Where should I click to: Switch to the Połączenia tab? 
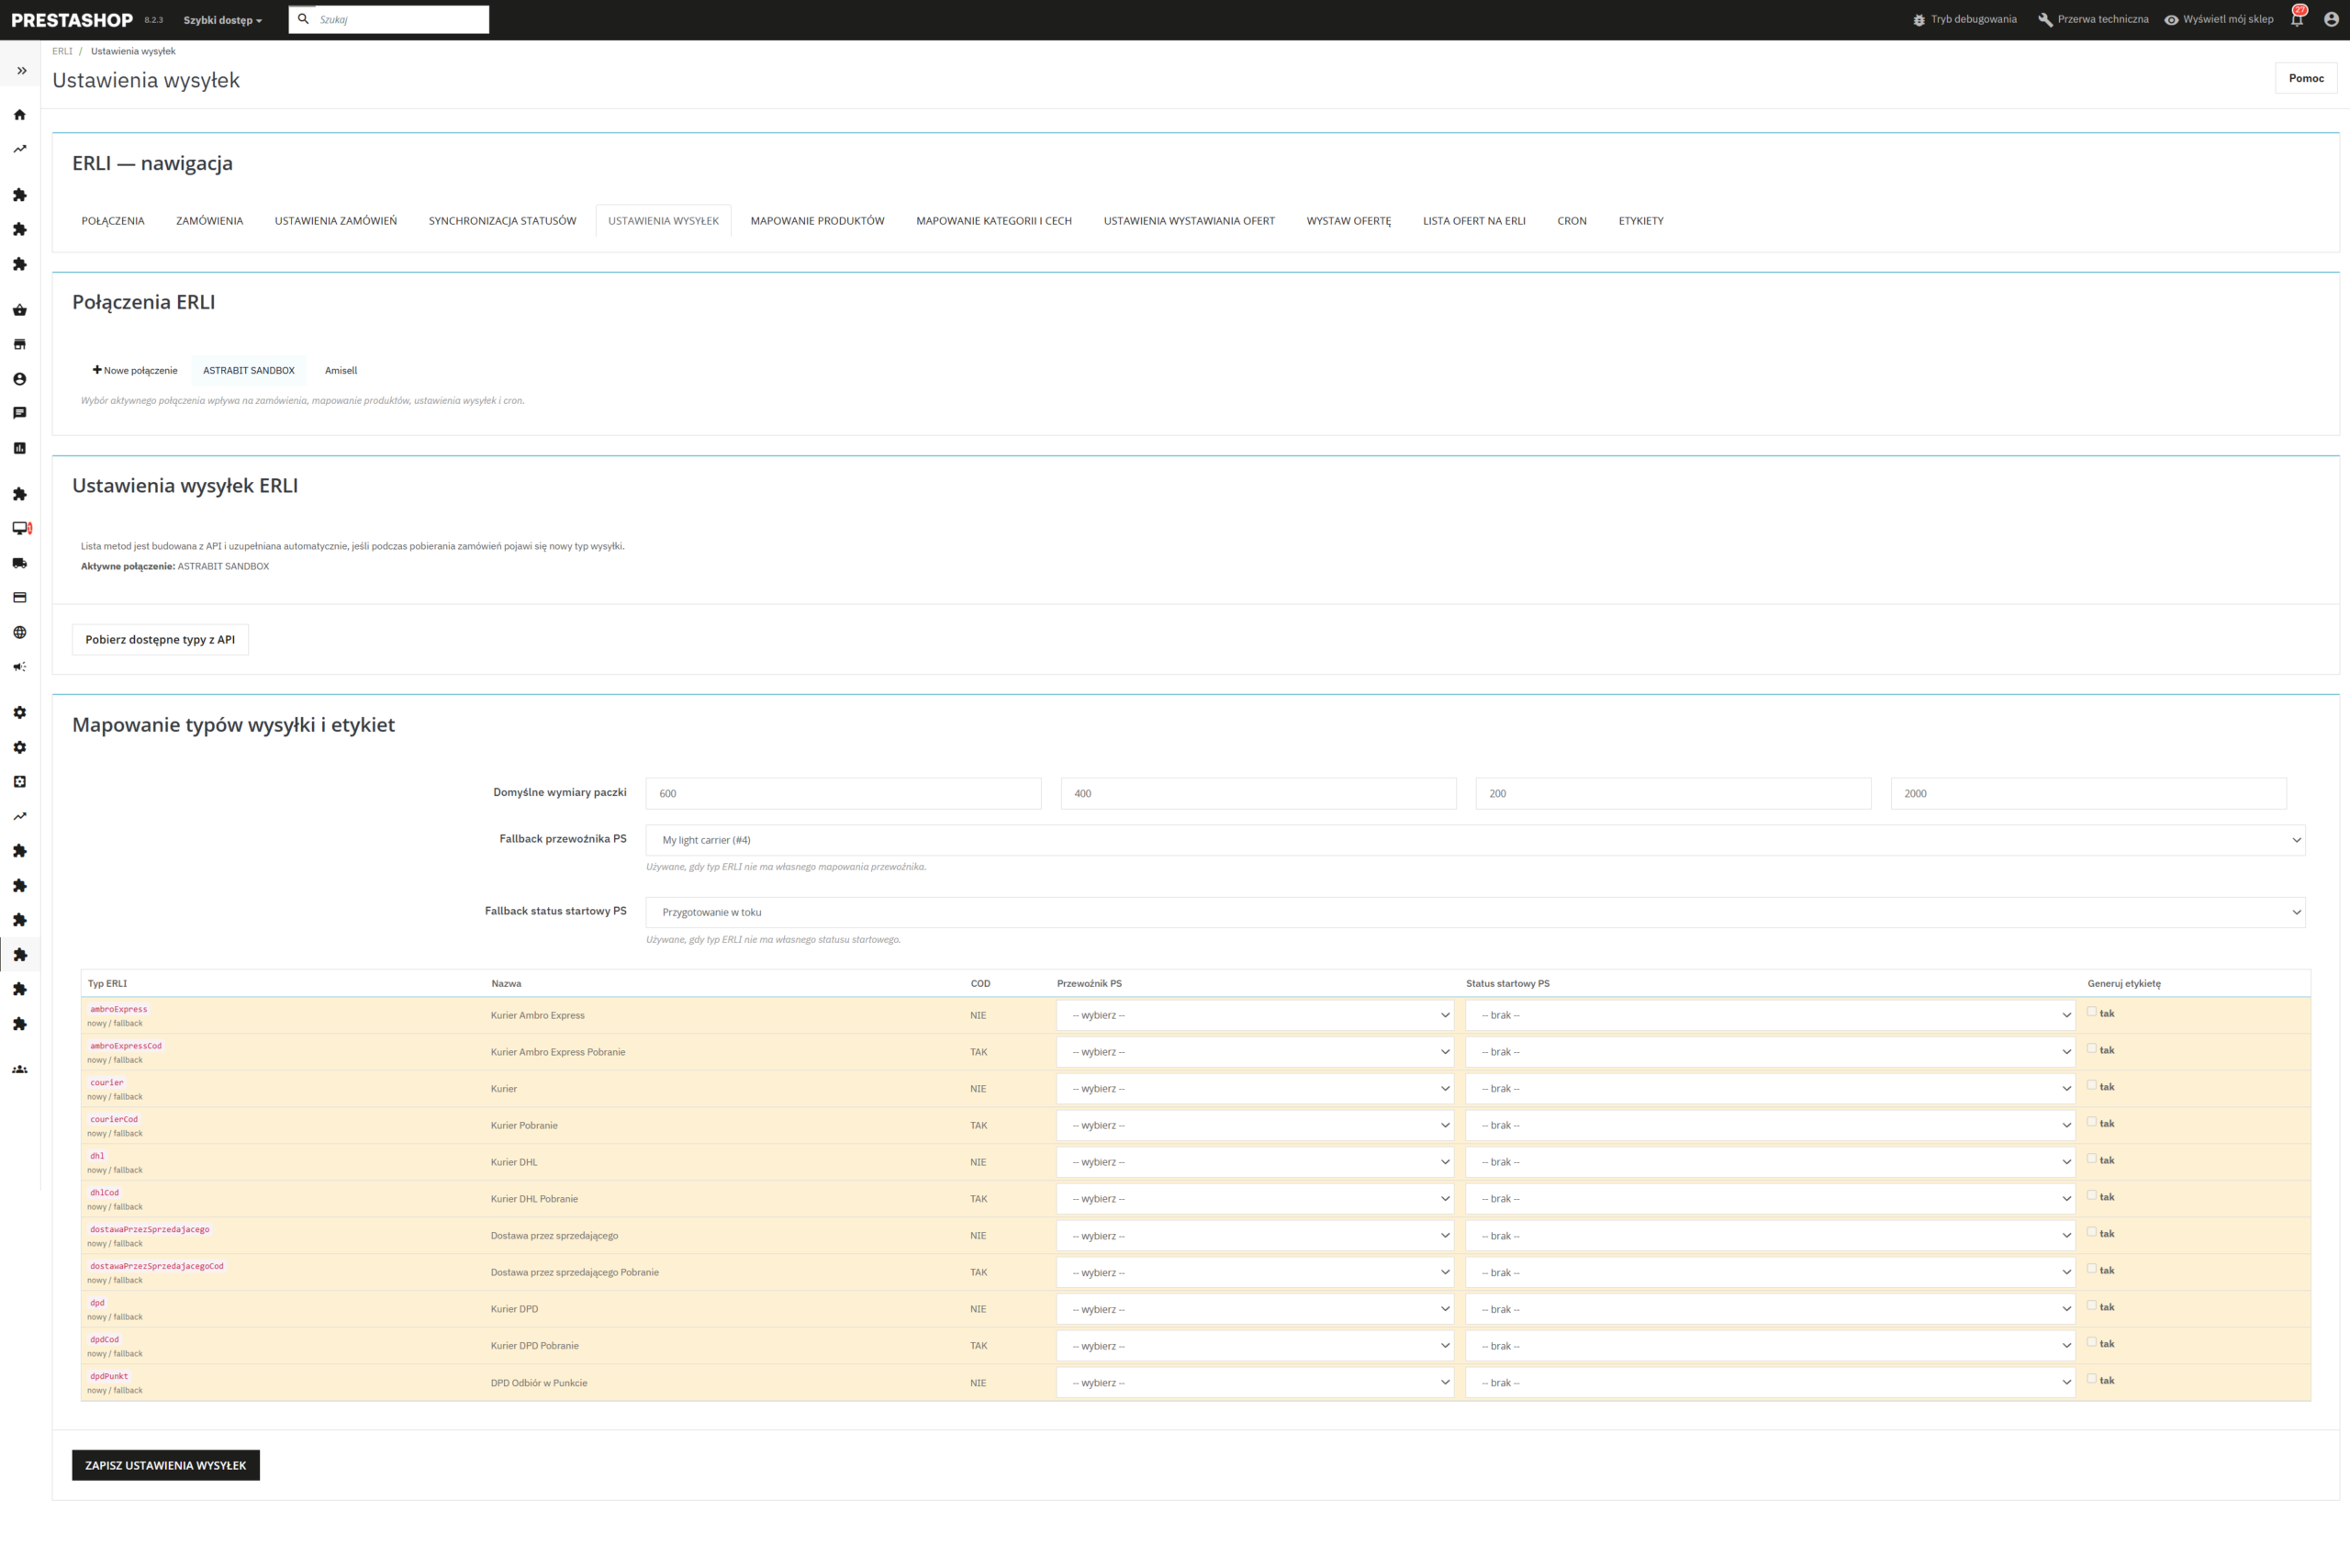coord(113,221)
